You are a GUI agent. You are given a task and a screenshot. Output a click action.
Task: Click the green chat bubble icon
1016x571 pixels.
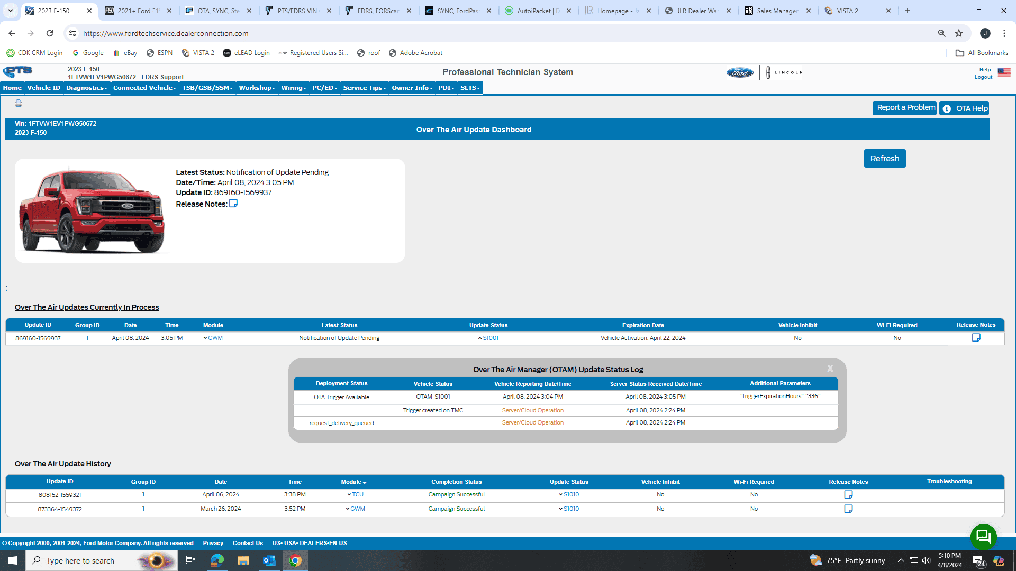983,537
